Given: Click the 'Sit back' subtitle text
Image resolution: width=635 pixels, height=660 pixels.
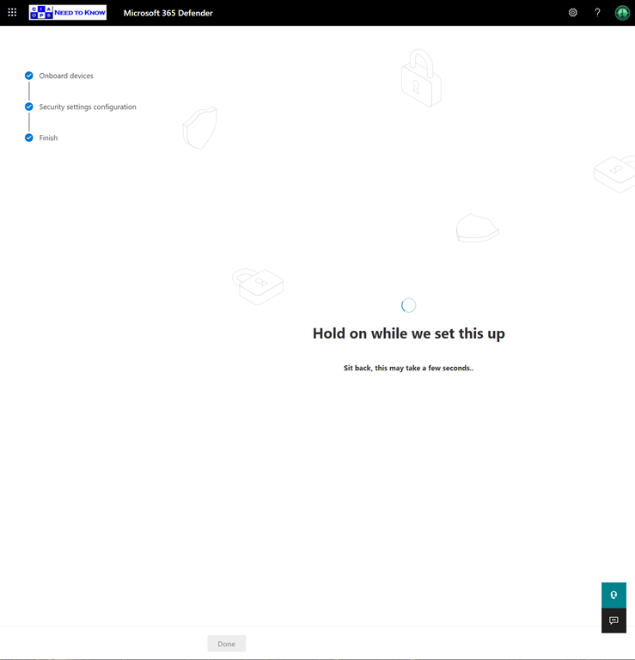Looking at the screenshot, I should [x=408, y=368].
